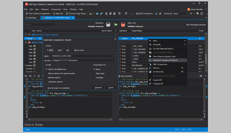Image resolution: width=231 pixels, height=133 pixels.
Task: Click the Synchronize icon in the context menu
Action: click(x=150, y=72)
